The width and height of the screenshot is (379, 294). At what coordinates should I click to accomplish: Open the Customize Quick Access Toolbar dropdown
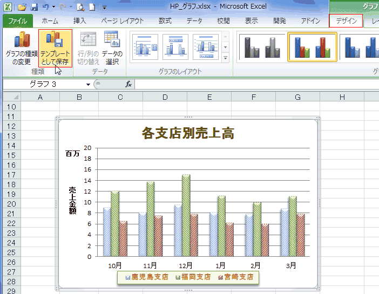click(104, 8)
